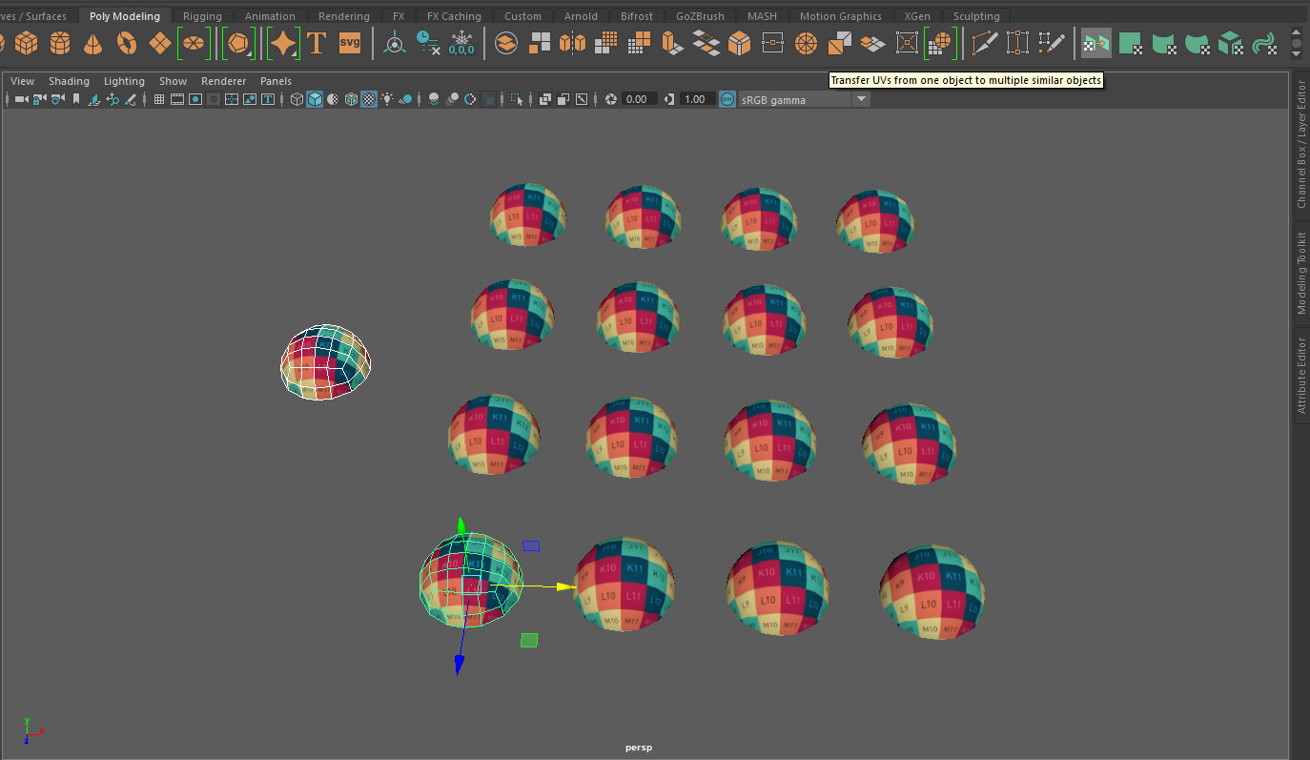Toggle textured display in the viewport
The height and width of the screenshot is (760, 1310).
coord(369,98)
